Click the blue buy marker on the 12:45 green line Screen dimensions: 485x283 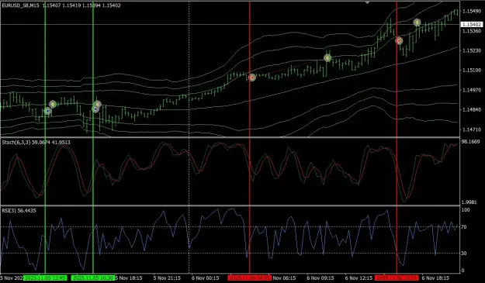(x=47, y=111)
